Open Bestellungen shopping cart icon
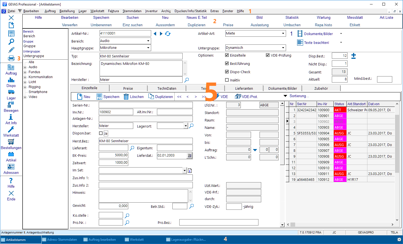The image size is (403, 244). tap(11, 142)
